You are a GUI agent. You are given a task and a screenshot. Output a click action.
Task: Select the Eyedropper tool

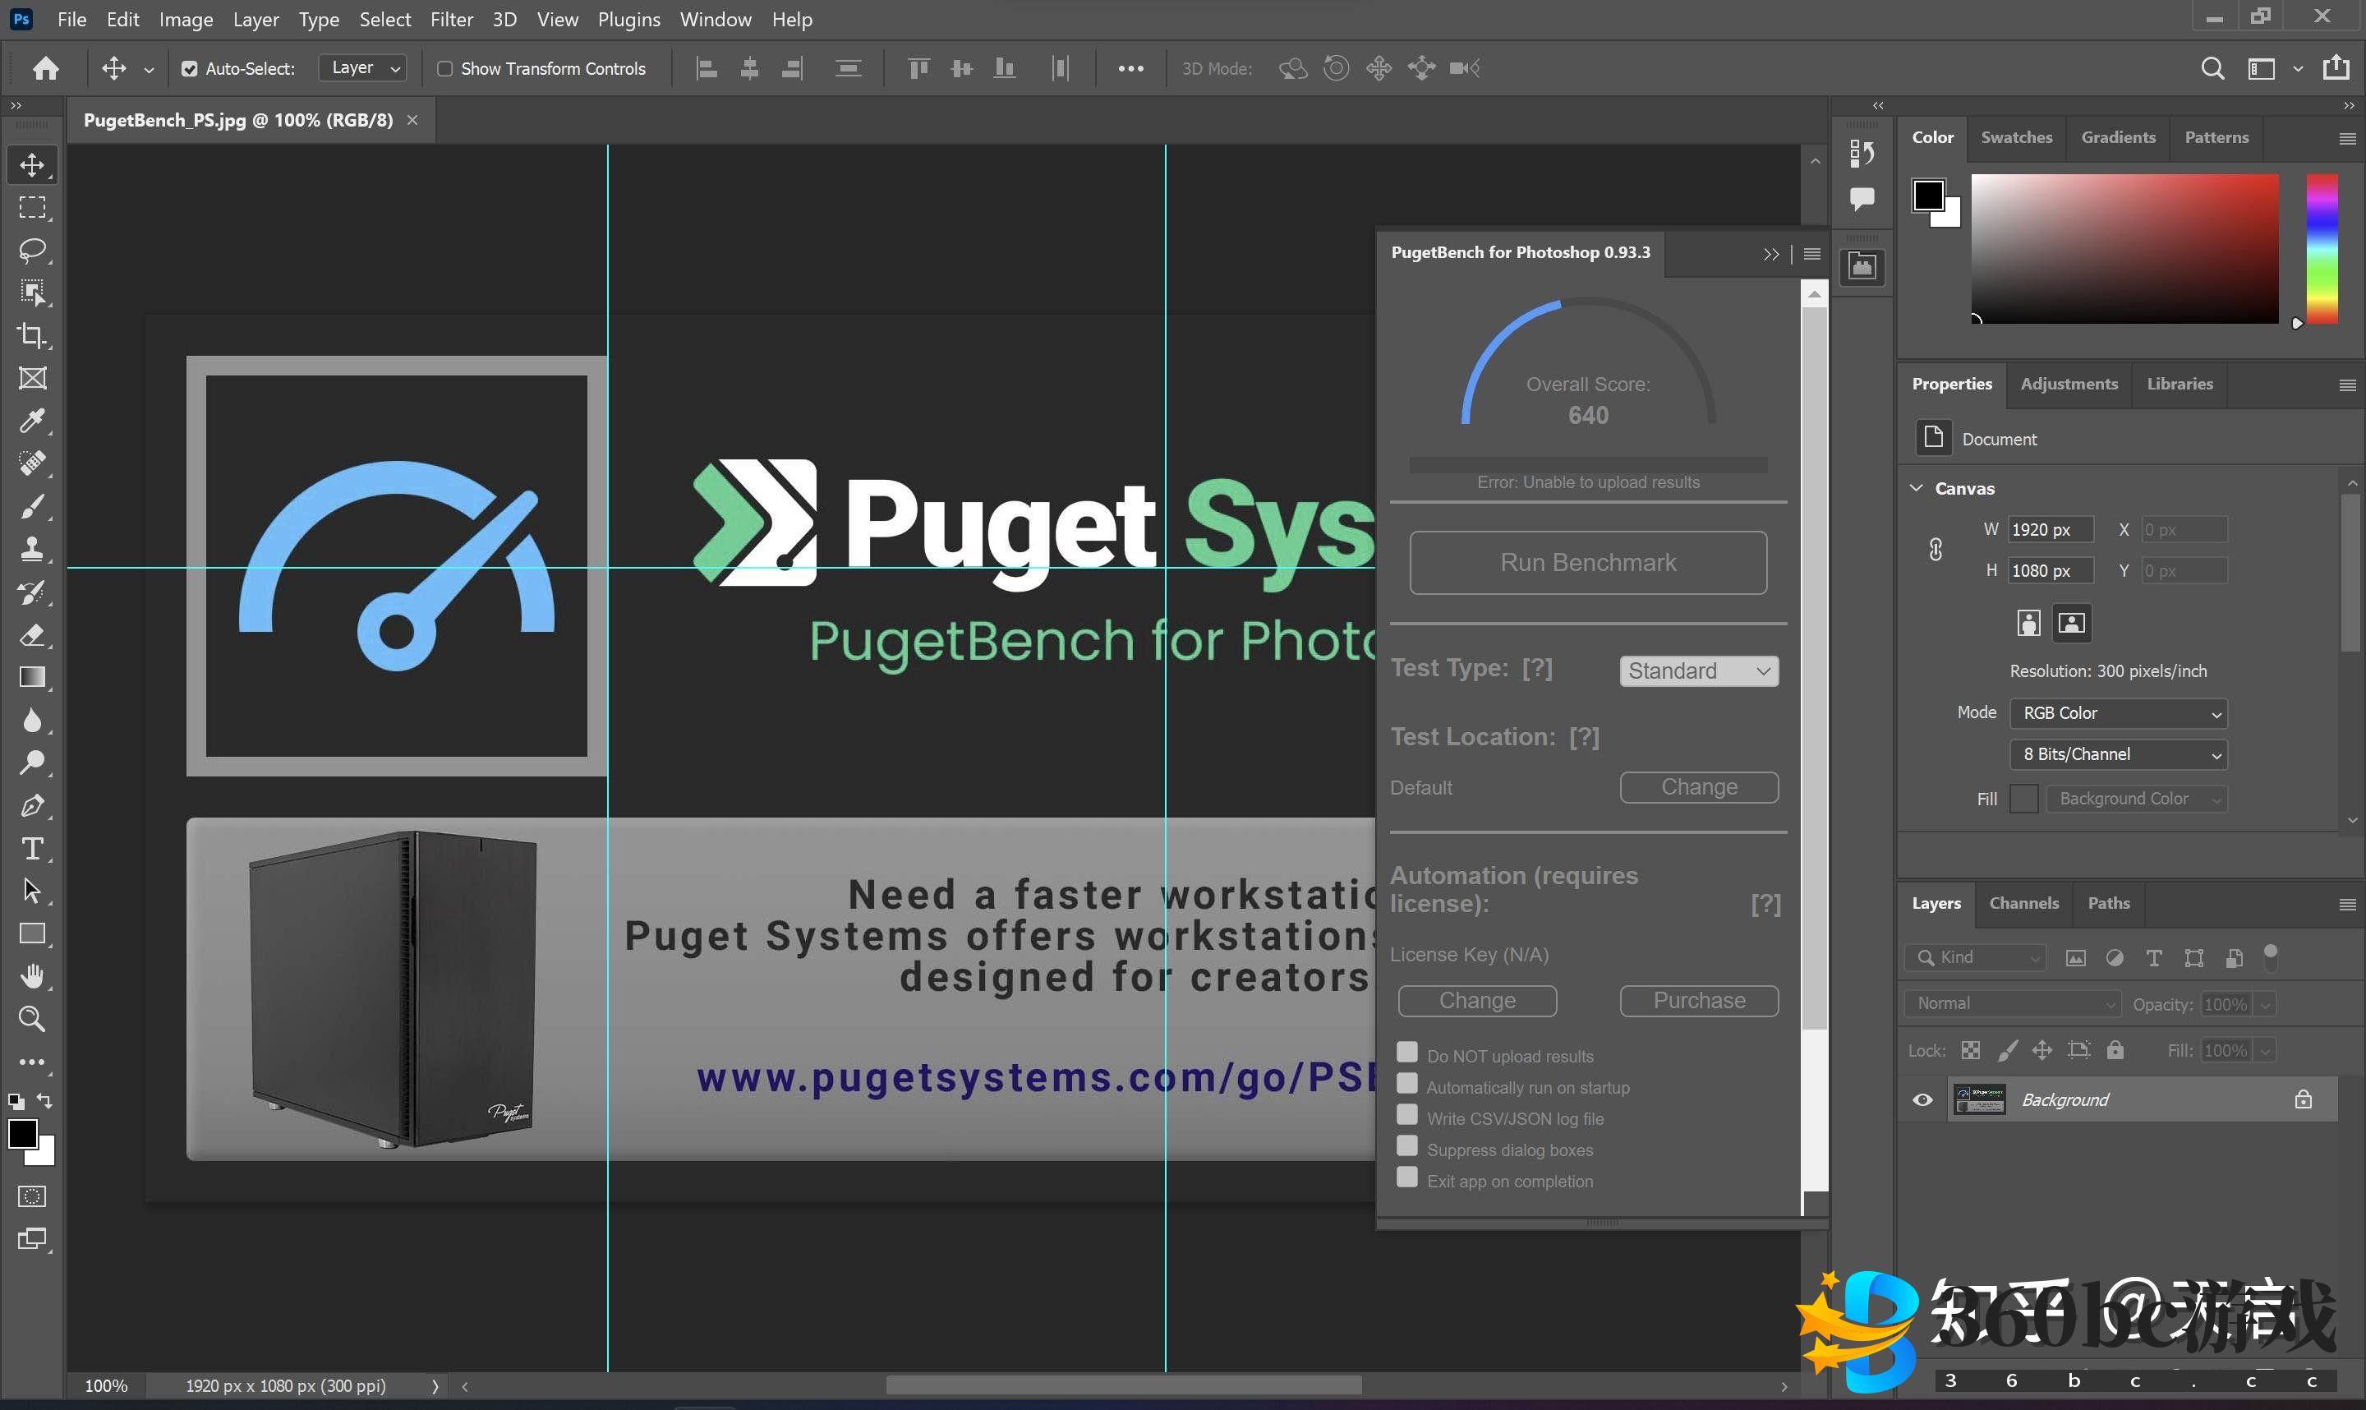31,421
